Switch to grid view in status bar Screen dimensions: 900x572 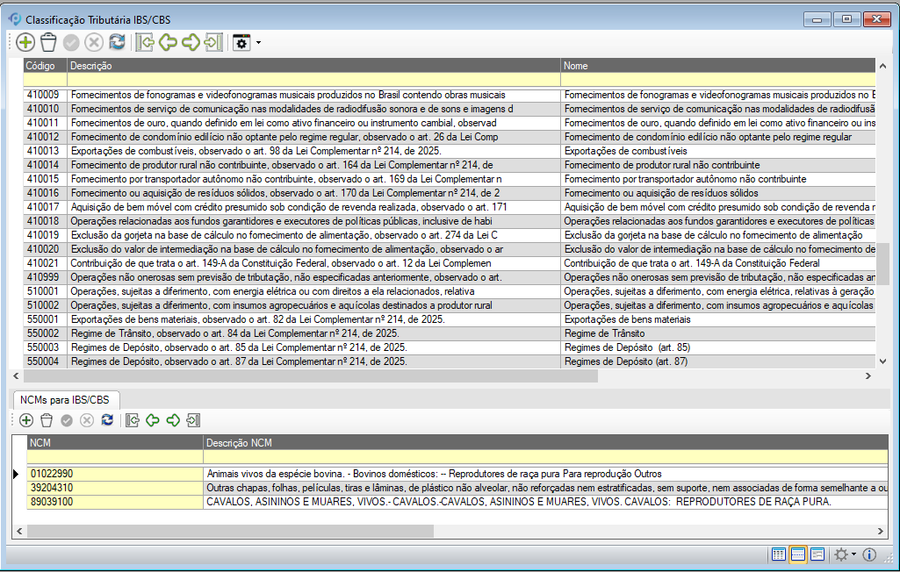pyautogui.click(x=779, y=554)
